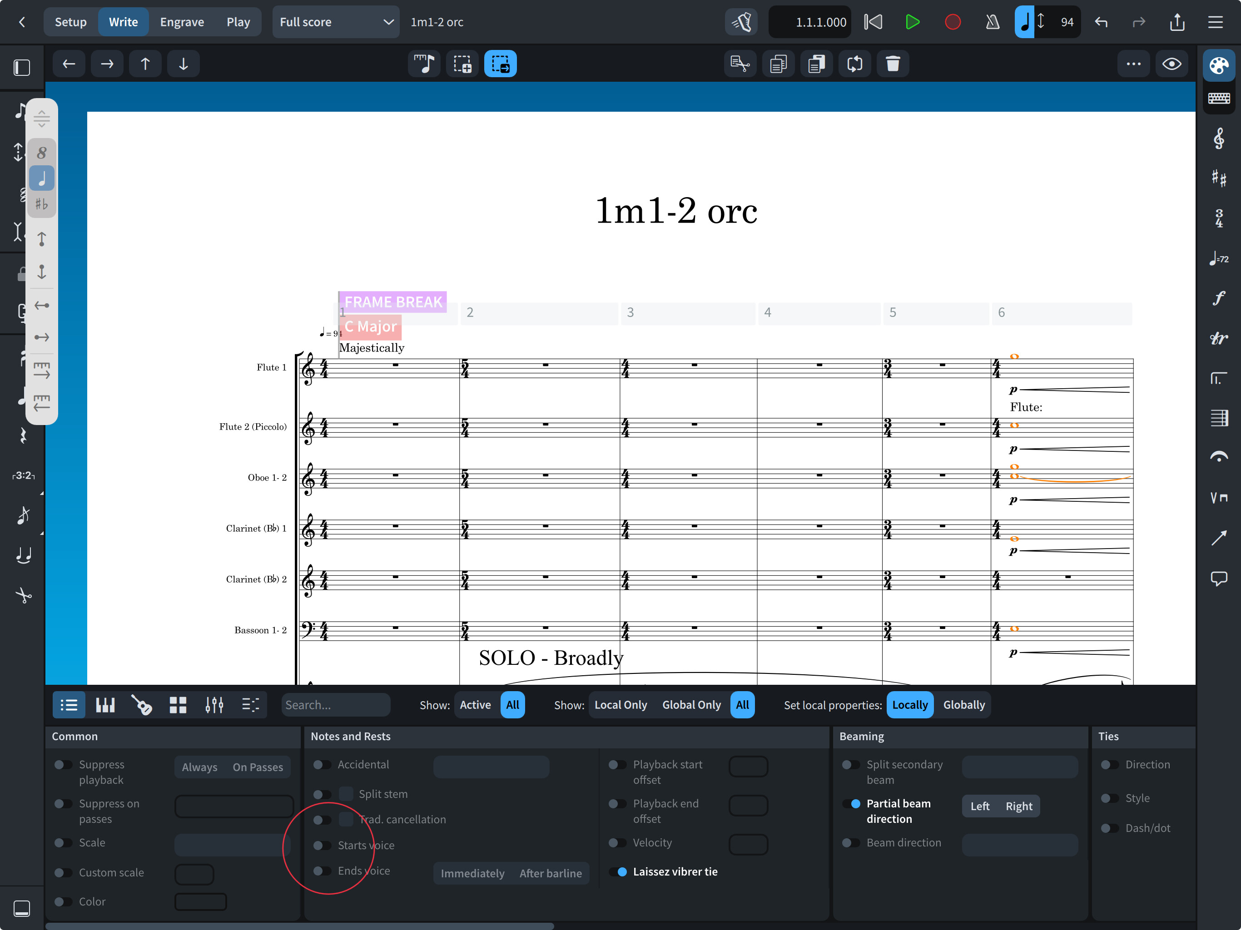Viewport: 1241px width, 930px height.
Task: Toggle the metronome click icon
Action: (992, 22)
